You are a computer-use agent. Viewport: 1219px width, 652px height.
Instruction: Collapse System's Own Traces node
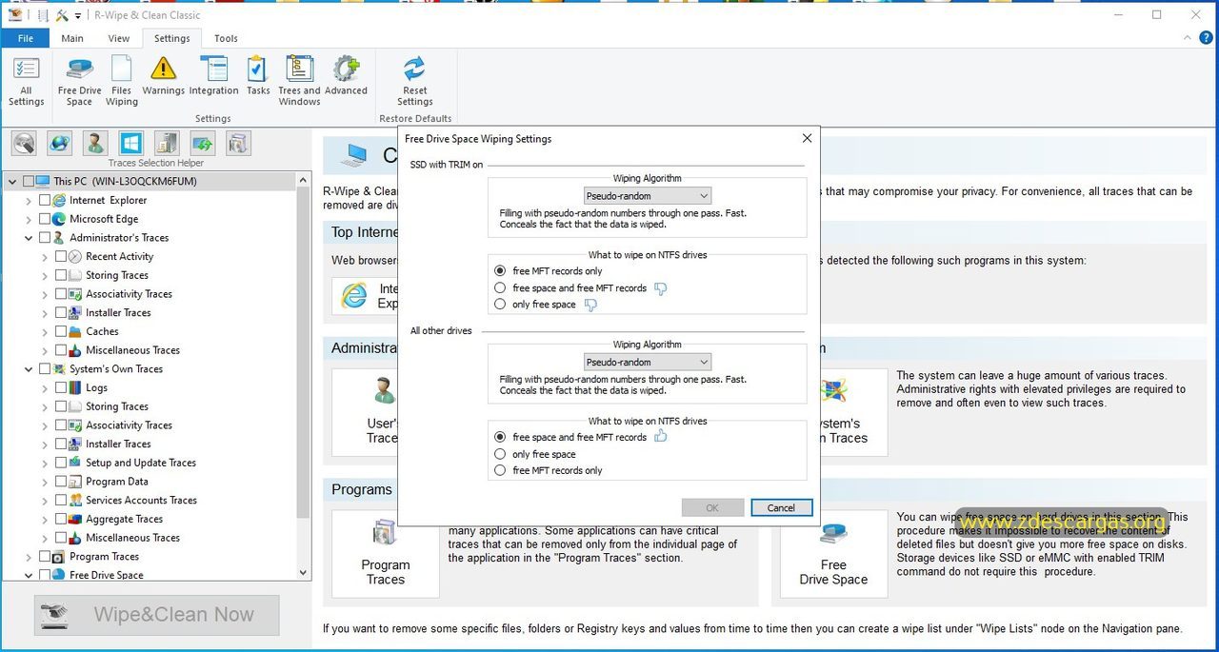tap(29, 369)
